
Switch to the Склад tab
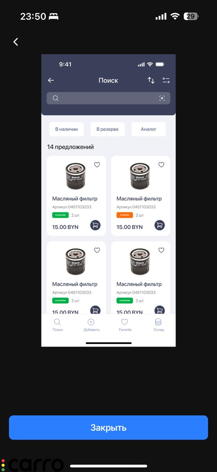tap(159, 325)
